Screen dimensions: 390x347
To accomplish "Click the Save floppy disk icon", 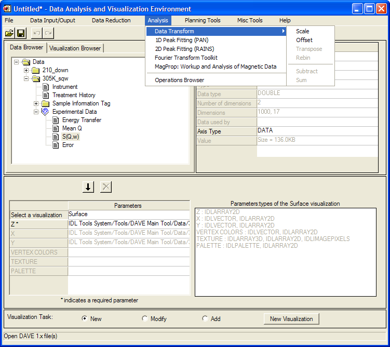I will 21,33.
